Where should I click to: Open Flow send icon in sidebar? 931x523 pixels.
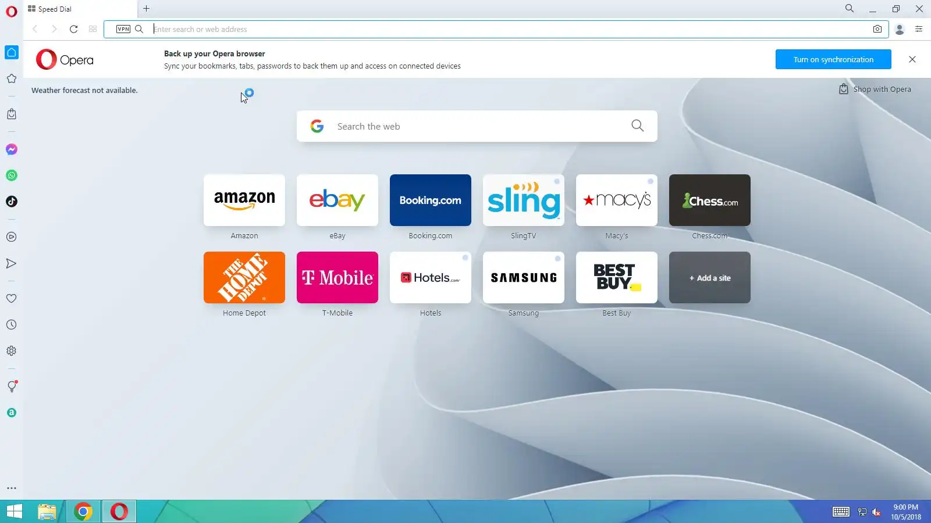pyautogui.click(x=12, y=263)
